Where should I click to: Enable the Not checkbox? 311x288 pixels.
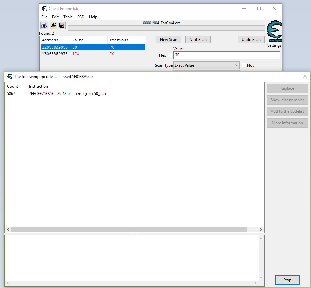pyautogui.click(x=244, y=65)
